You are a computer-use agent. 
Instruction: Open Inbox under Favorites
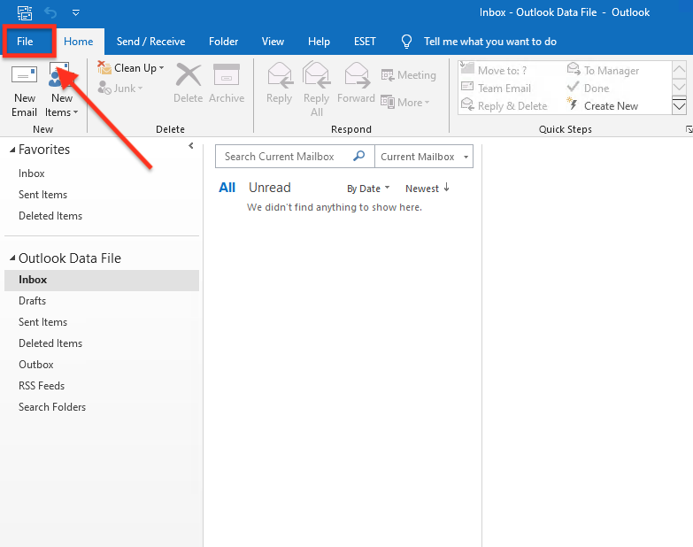point(31,173)
